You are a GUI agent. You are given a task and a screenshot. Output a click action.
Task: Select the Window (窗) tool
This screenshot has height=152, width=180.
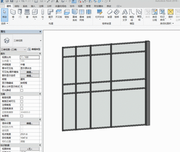click(27, 14)
